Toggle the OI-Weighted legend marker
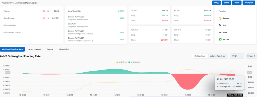Viewport: 257px width, 97px height. [x=129, y=62]
